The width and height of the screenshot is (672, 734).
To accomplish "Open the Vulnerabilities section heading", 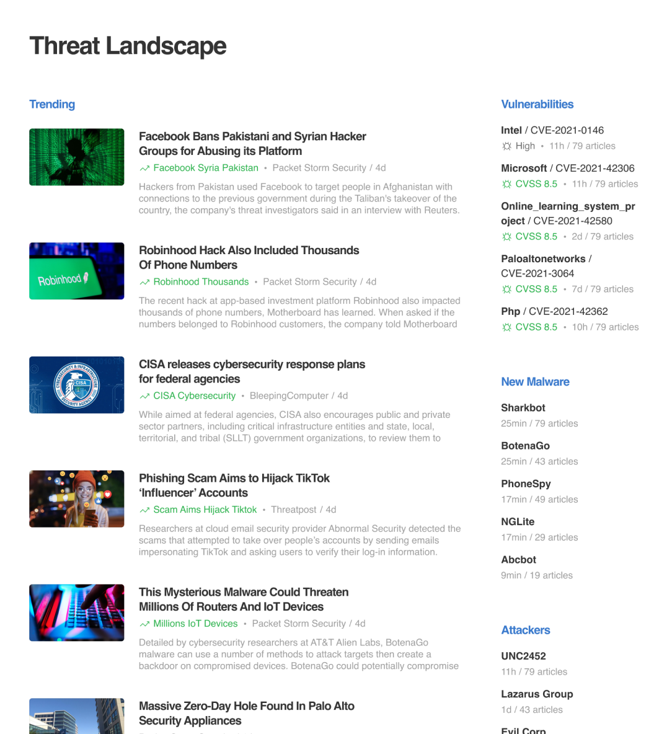I will tap(537, 104).
